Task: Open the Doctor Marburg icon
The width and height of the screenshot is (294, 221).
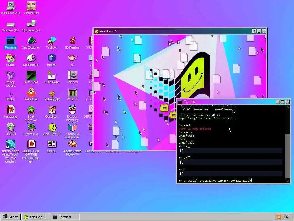Action: (72, 113)
